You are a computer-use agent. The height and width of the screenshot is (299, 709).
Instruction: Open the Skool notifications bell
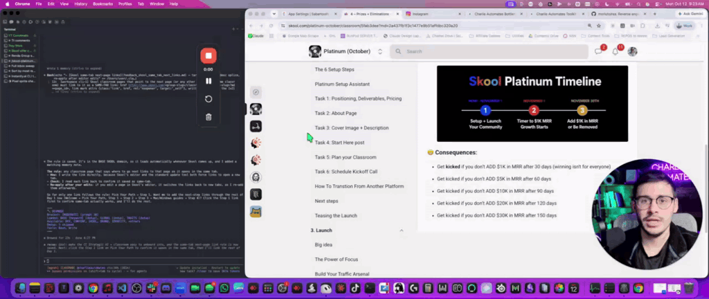[616, 51]
